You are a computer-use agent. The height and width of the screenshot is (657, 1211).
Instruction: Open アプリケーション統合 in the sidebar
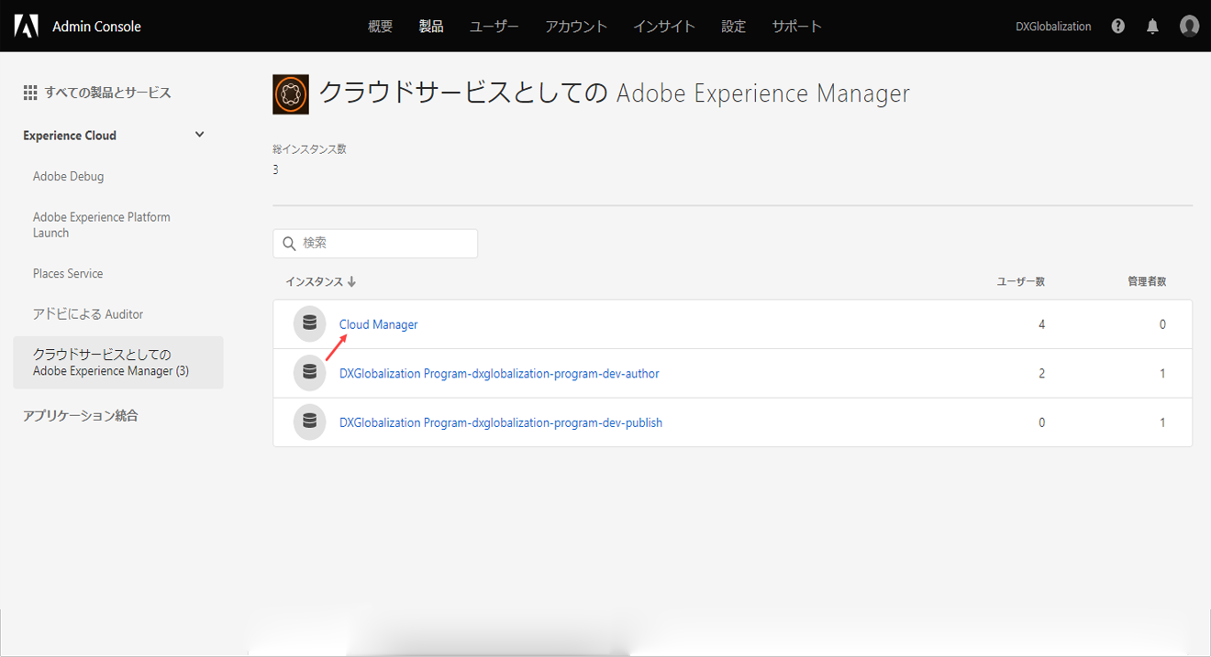[81, 416]
